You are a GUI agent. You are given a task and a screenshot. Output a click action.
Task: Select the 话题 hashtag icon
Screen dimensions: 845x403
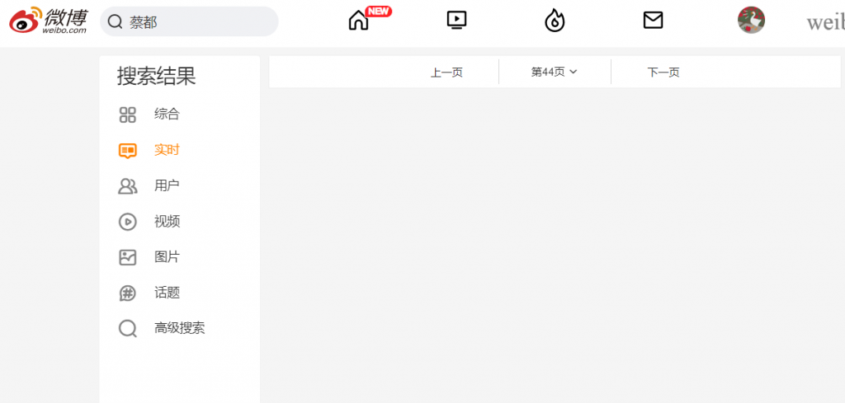(128, 293)
